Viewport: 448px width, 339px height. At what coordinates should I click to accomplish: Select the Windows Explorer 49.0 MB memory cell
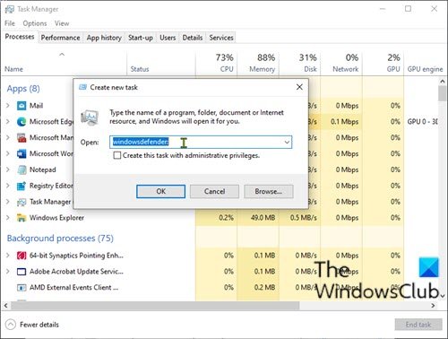pos(258,218)
